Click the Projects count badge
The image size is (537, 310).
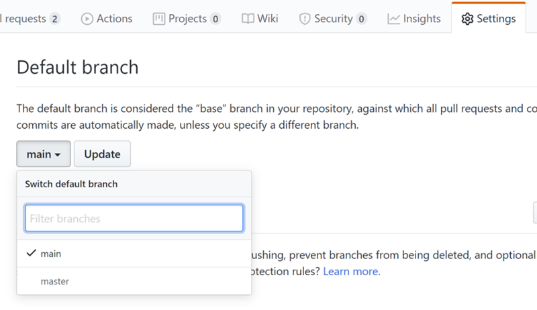click(x=215, y=19)
